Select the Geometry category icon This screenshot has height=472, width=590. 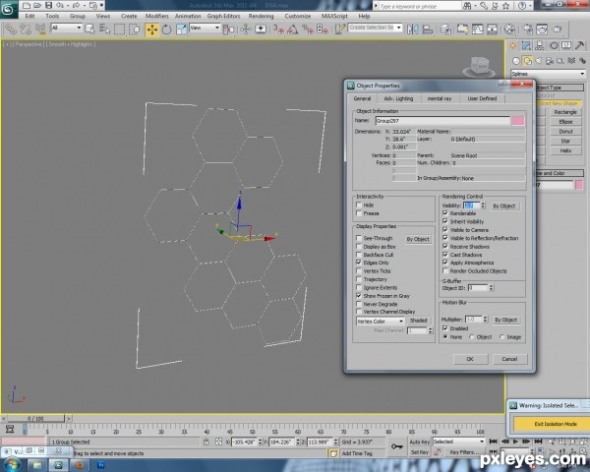(x=516, y=61)
